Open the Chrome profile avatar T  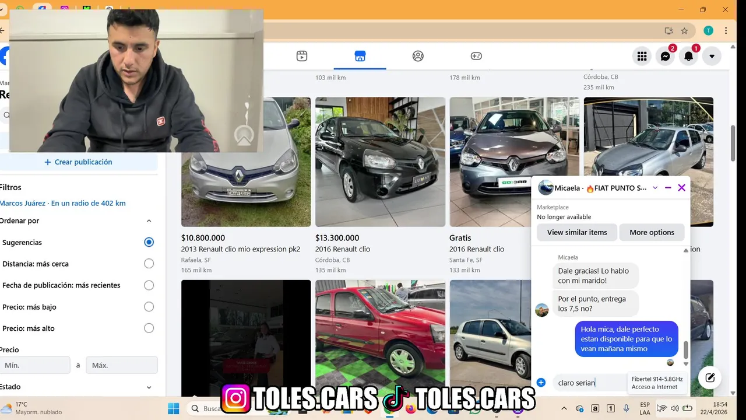[708, 31]
